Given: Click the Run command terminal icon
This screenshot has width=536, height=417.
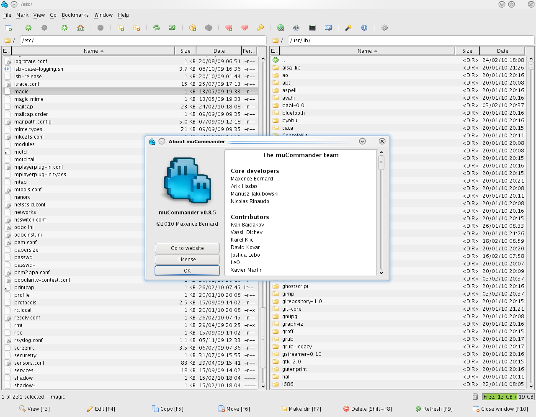Looking at the screenshot, I should coord(312,28).
